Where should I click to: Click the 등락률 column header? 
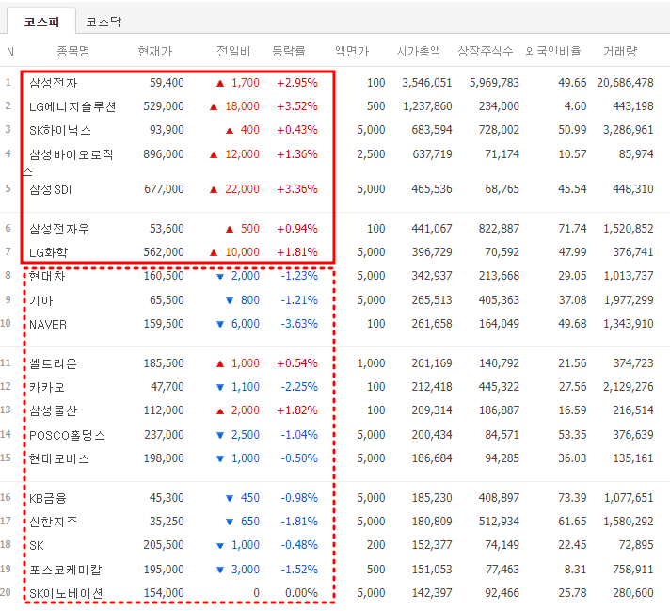click(x=289, y=51)
